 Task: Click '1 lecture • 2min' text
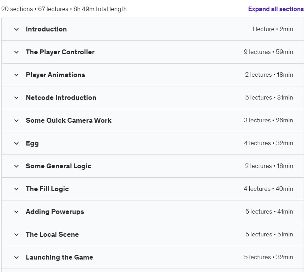[272, 29]
